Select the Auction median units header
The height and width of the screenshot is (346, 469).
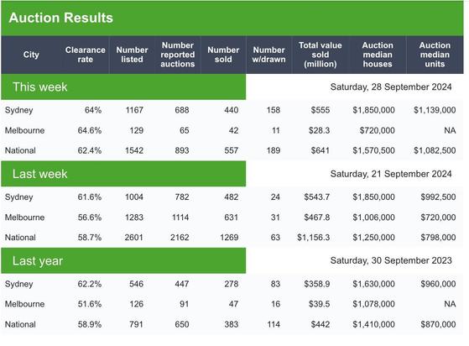click(435, 55)
